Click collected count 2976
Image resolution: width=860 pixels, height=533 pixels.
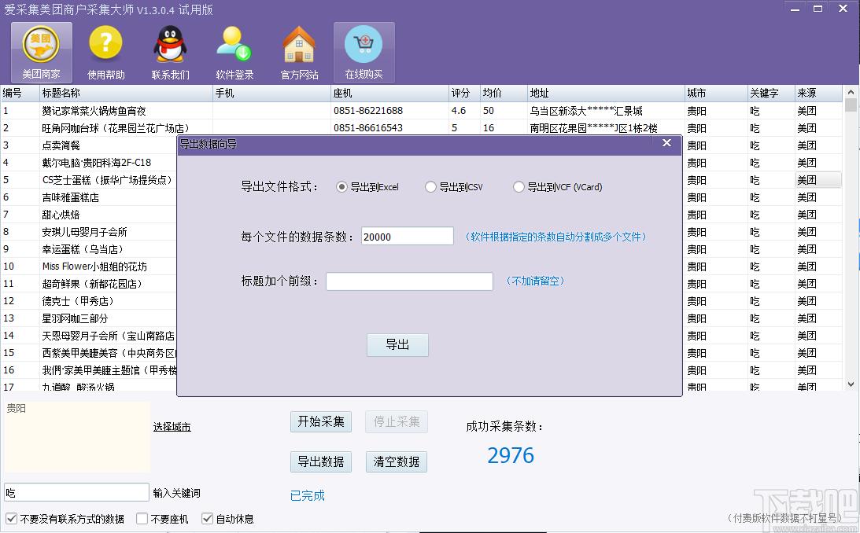click(x=511, y=455)
